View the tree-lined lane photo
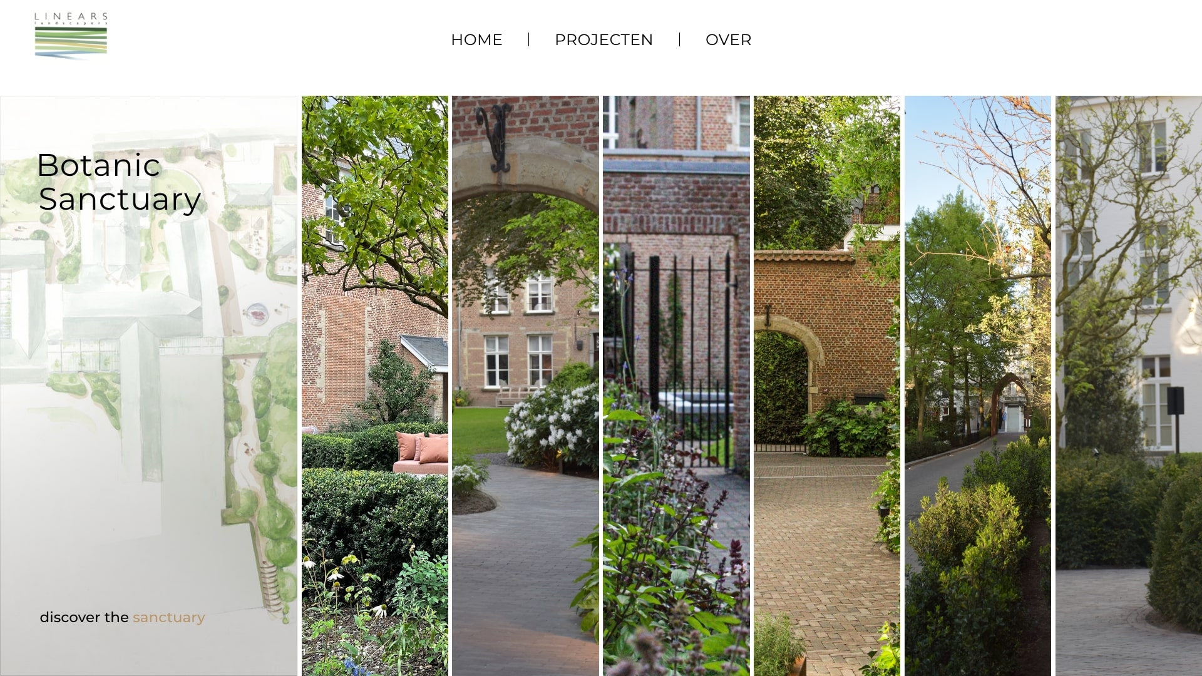 click(978, 386)
